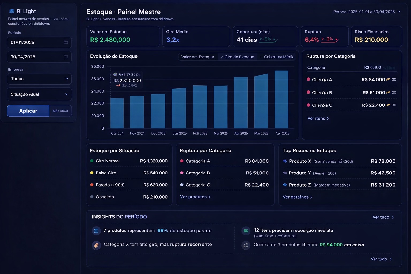Click the Dec 2025 bar in chart

point(158,111)
